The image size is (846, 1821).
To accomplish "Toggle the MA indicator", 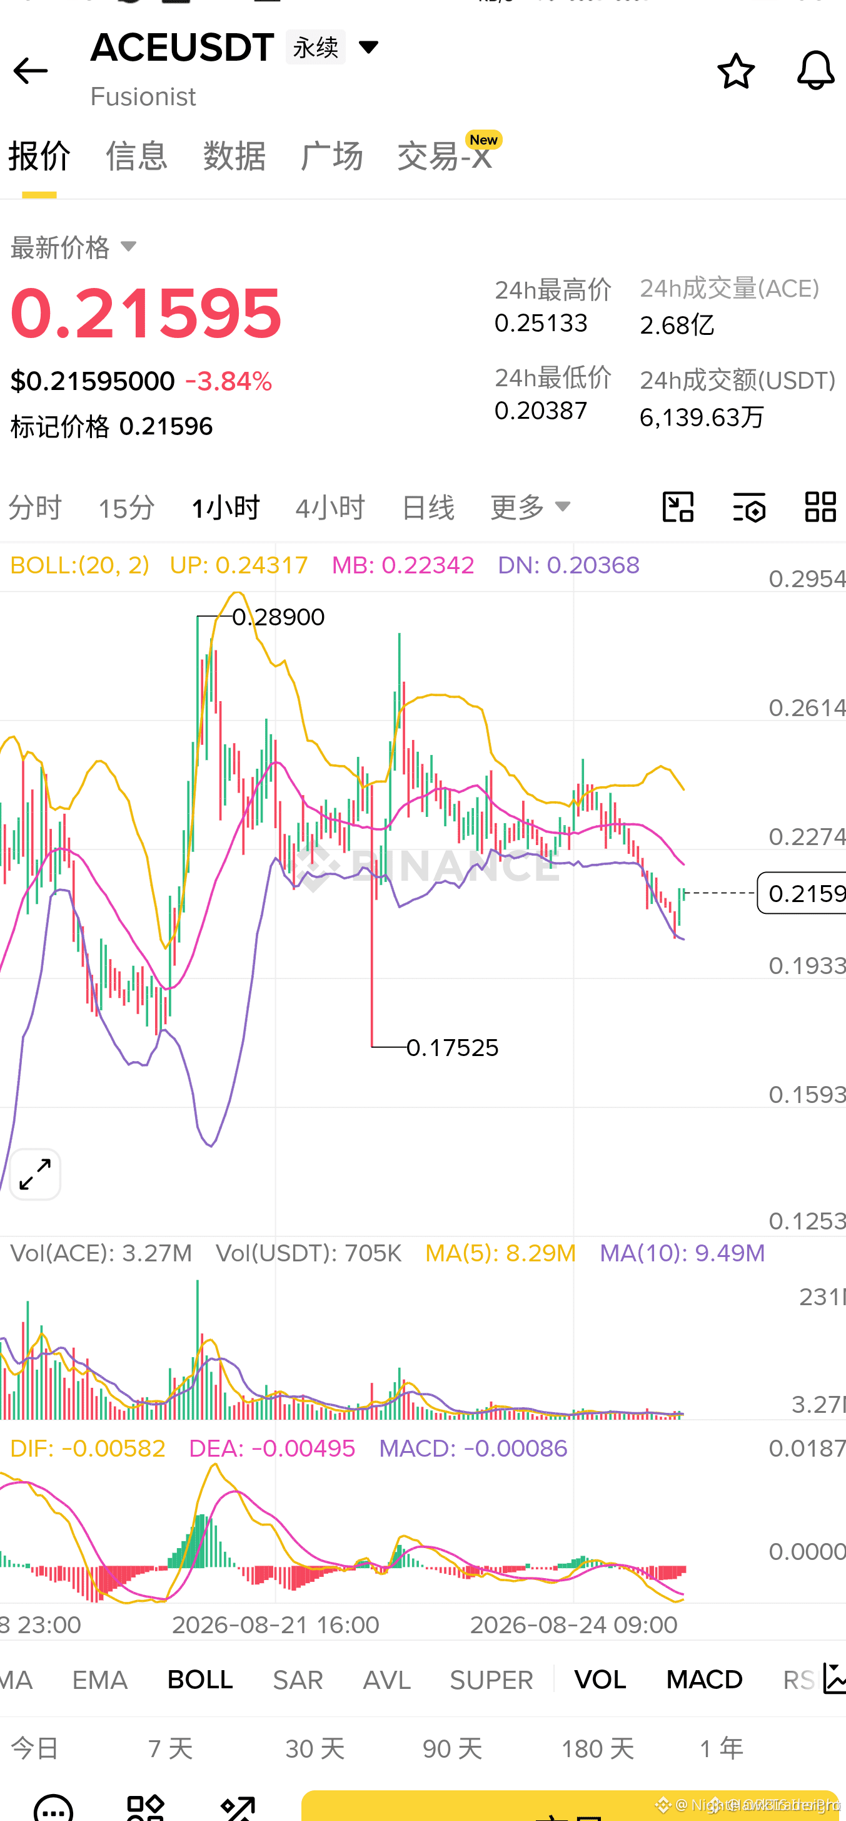I will tap(16, 1680).
